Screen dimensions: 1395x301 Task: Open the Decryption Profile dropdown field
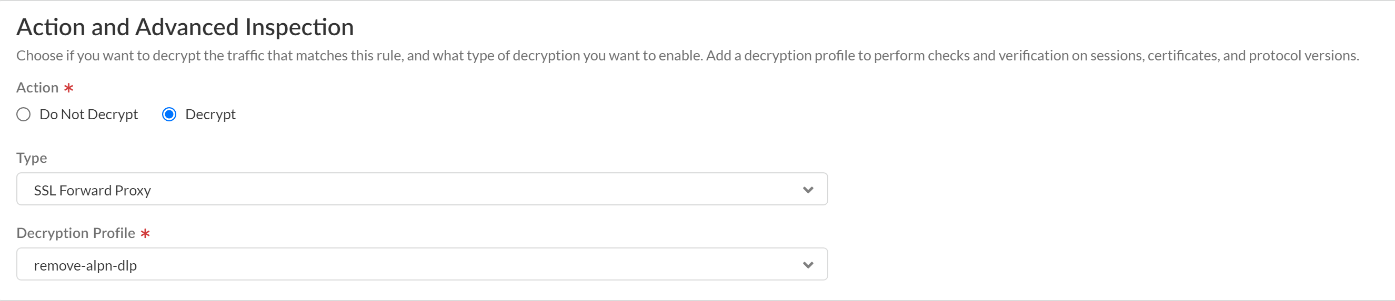pos(421,264)
